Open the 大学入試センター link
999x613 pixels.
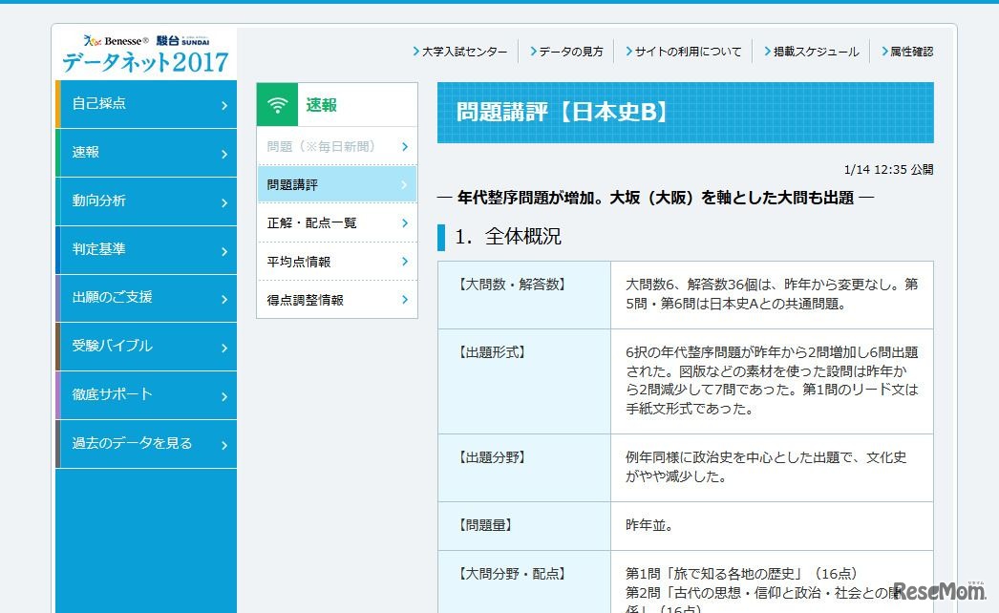pyautogui.click(x=464, y=53)
